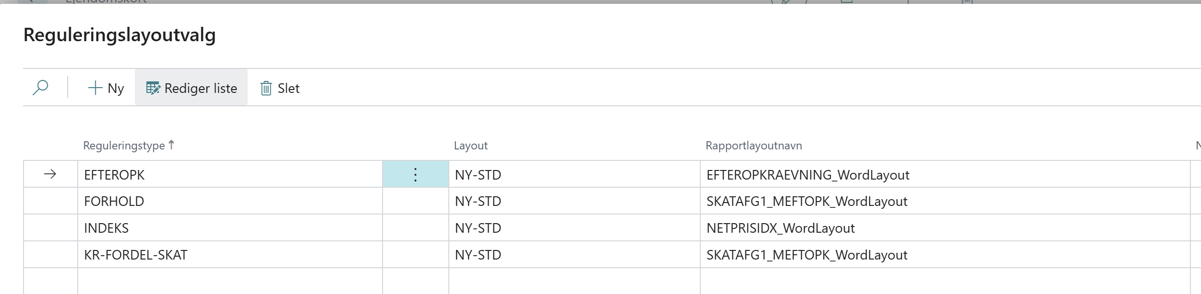Open the three-dot menu on the EFTEROPK row
Screen dimensions: 1201x294
pos(415,174)
